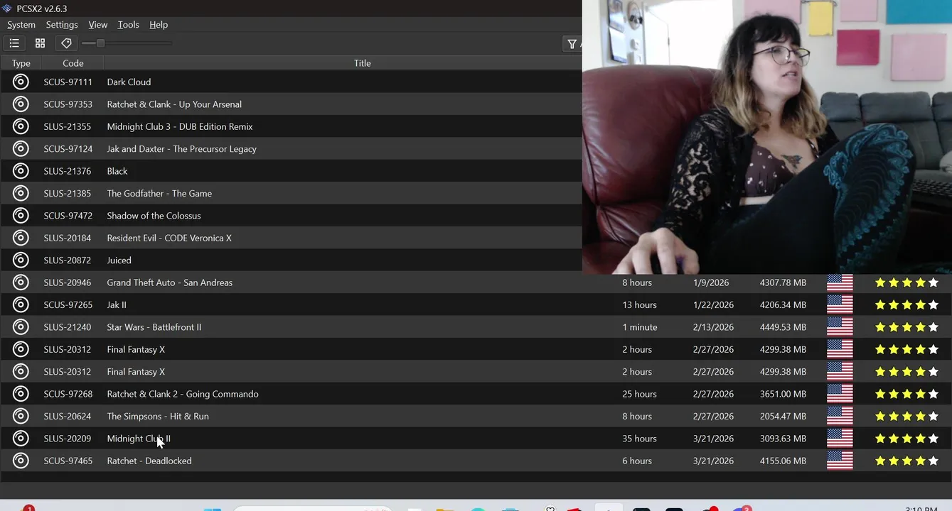Viewport: 952px width, 511px height.
Task: Select Star Wars - Battlefront II title
Action: (154, 327)
